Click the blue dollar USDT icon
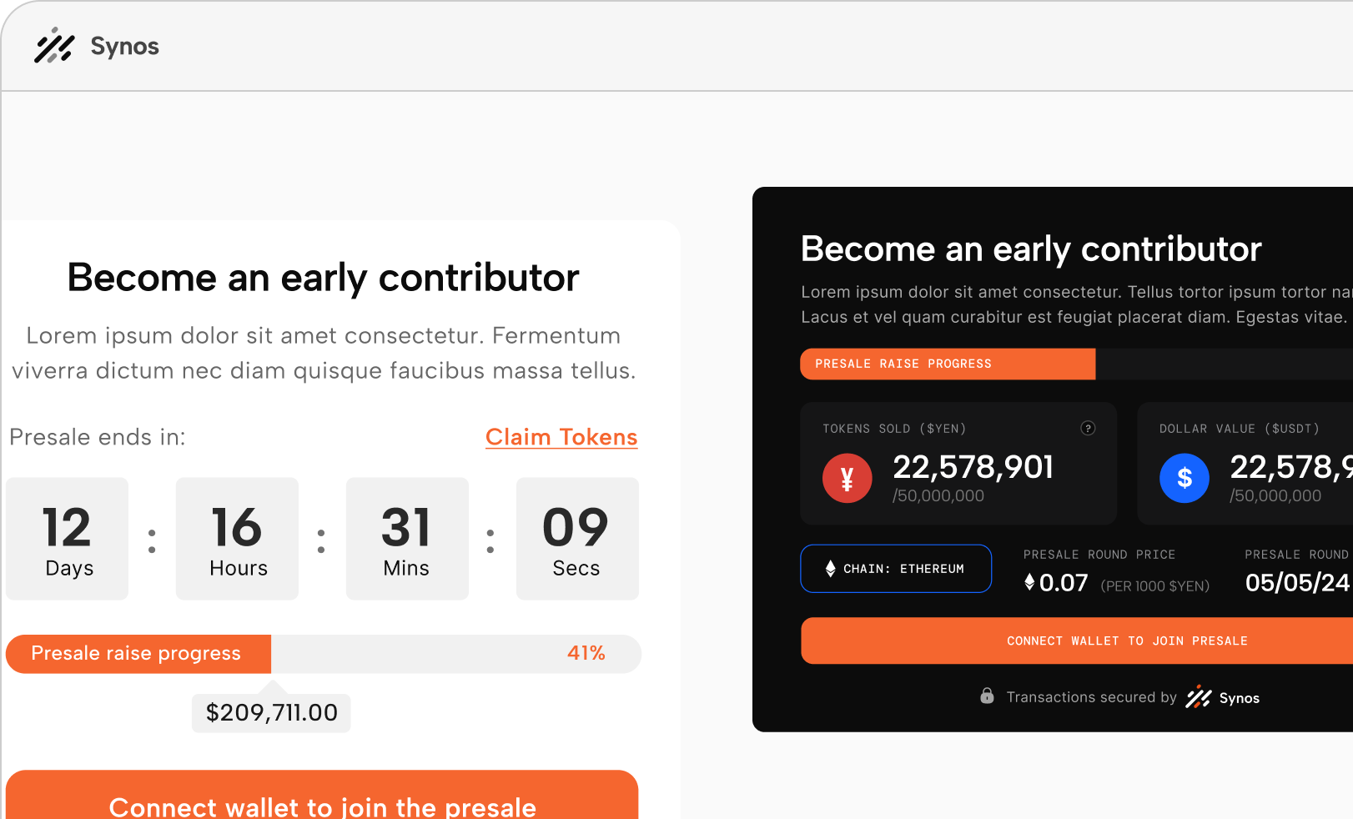 click(x=1184, y=478)
